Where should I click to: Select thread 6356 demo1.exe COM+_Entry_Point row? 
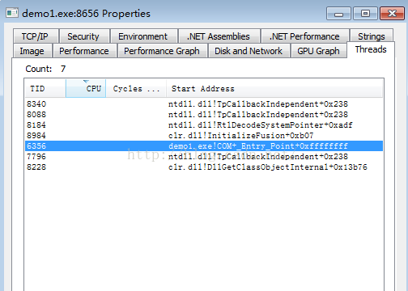(204, 146)
